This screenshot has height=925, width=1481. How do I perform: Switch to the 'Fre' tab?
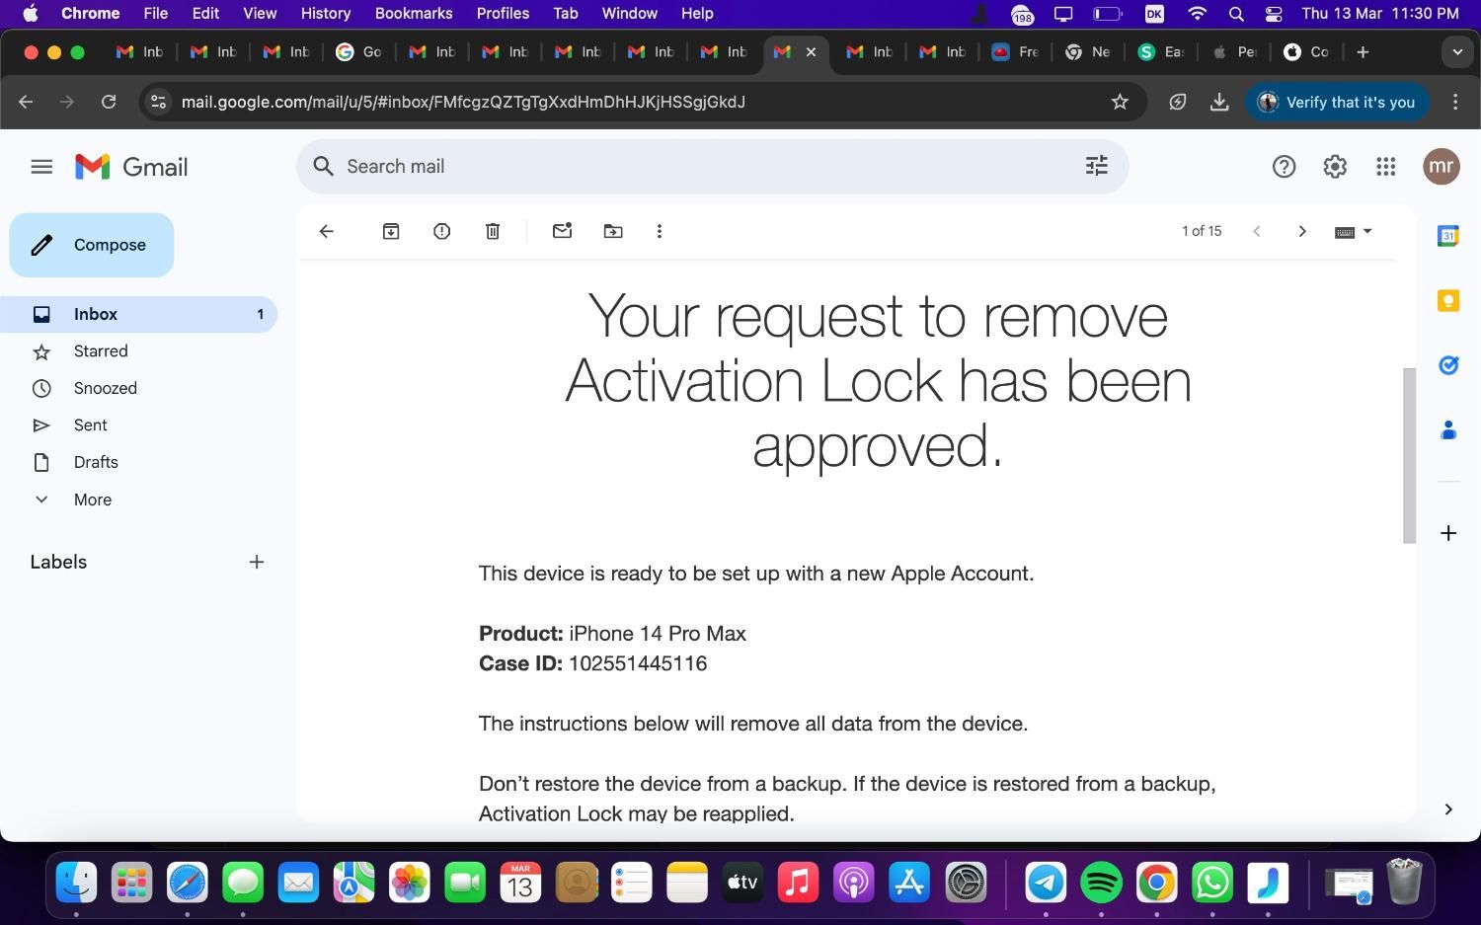[x=1015, y=52]
